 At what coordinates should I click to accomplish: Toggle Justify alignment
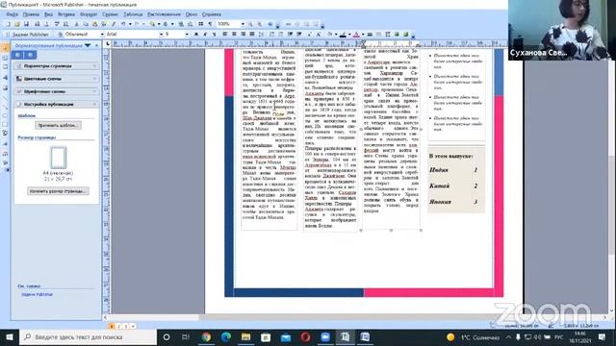click(252, 35)
